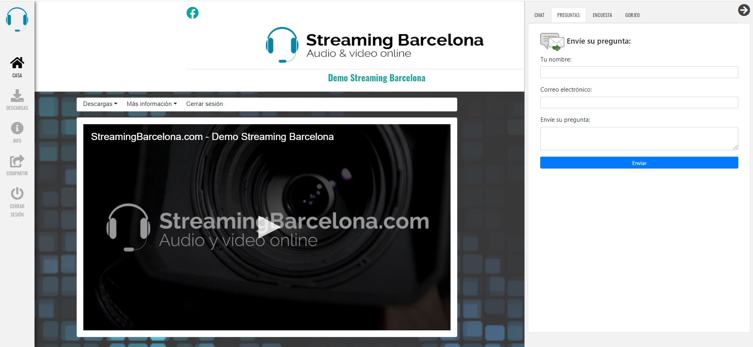753x347 pixels.
Task: Open the Info sidebar icon
Action: pyautogui.click(x=17, y=128)
